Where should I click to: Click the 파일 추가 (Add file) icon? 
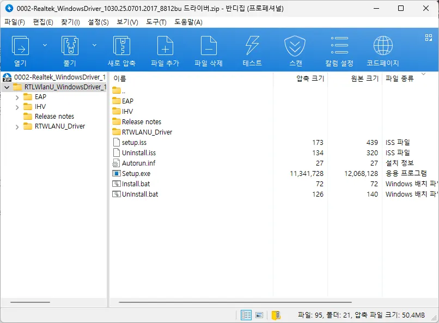(x=165, y=46)
